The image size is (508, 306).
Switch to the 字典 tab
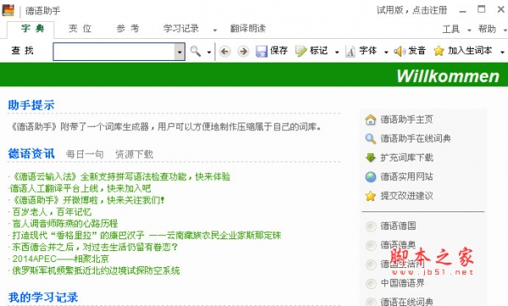pos(31,29)
